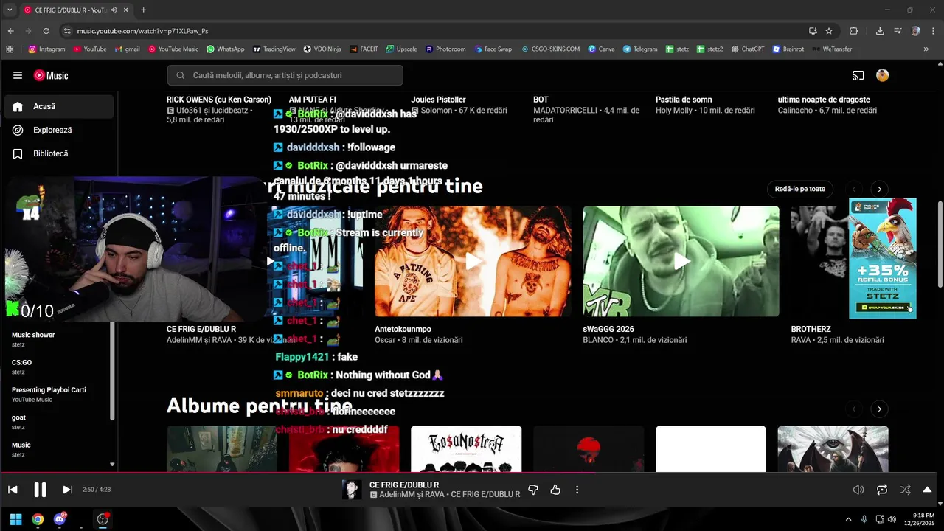The width and height of the screenshot is (944, 531).
Task: Mute the tab via speaker icon
Action: click(114, 10)
